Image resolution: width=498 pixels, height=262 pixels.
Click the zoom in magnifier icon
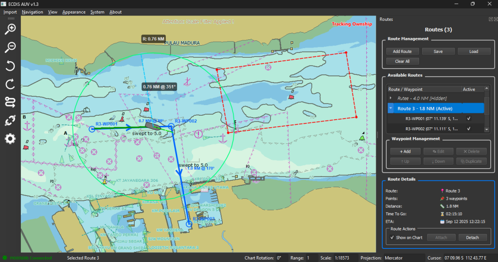10,29
